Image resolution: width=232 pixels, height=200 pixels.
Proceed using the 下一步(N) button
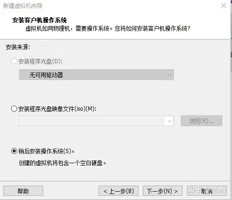(x=162, y=191)
